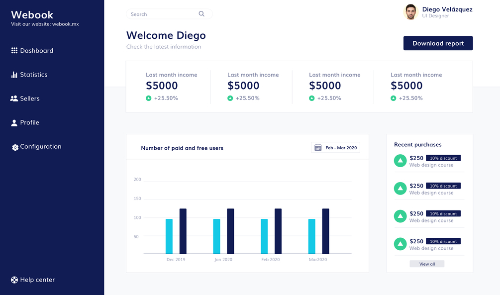Click the UI Designer role label
The height and width of the screenshot is (295, 500).
pos(436,16)
